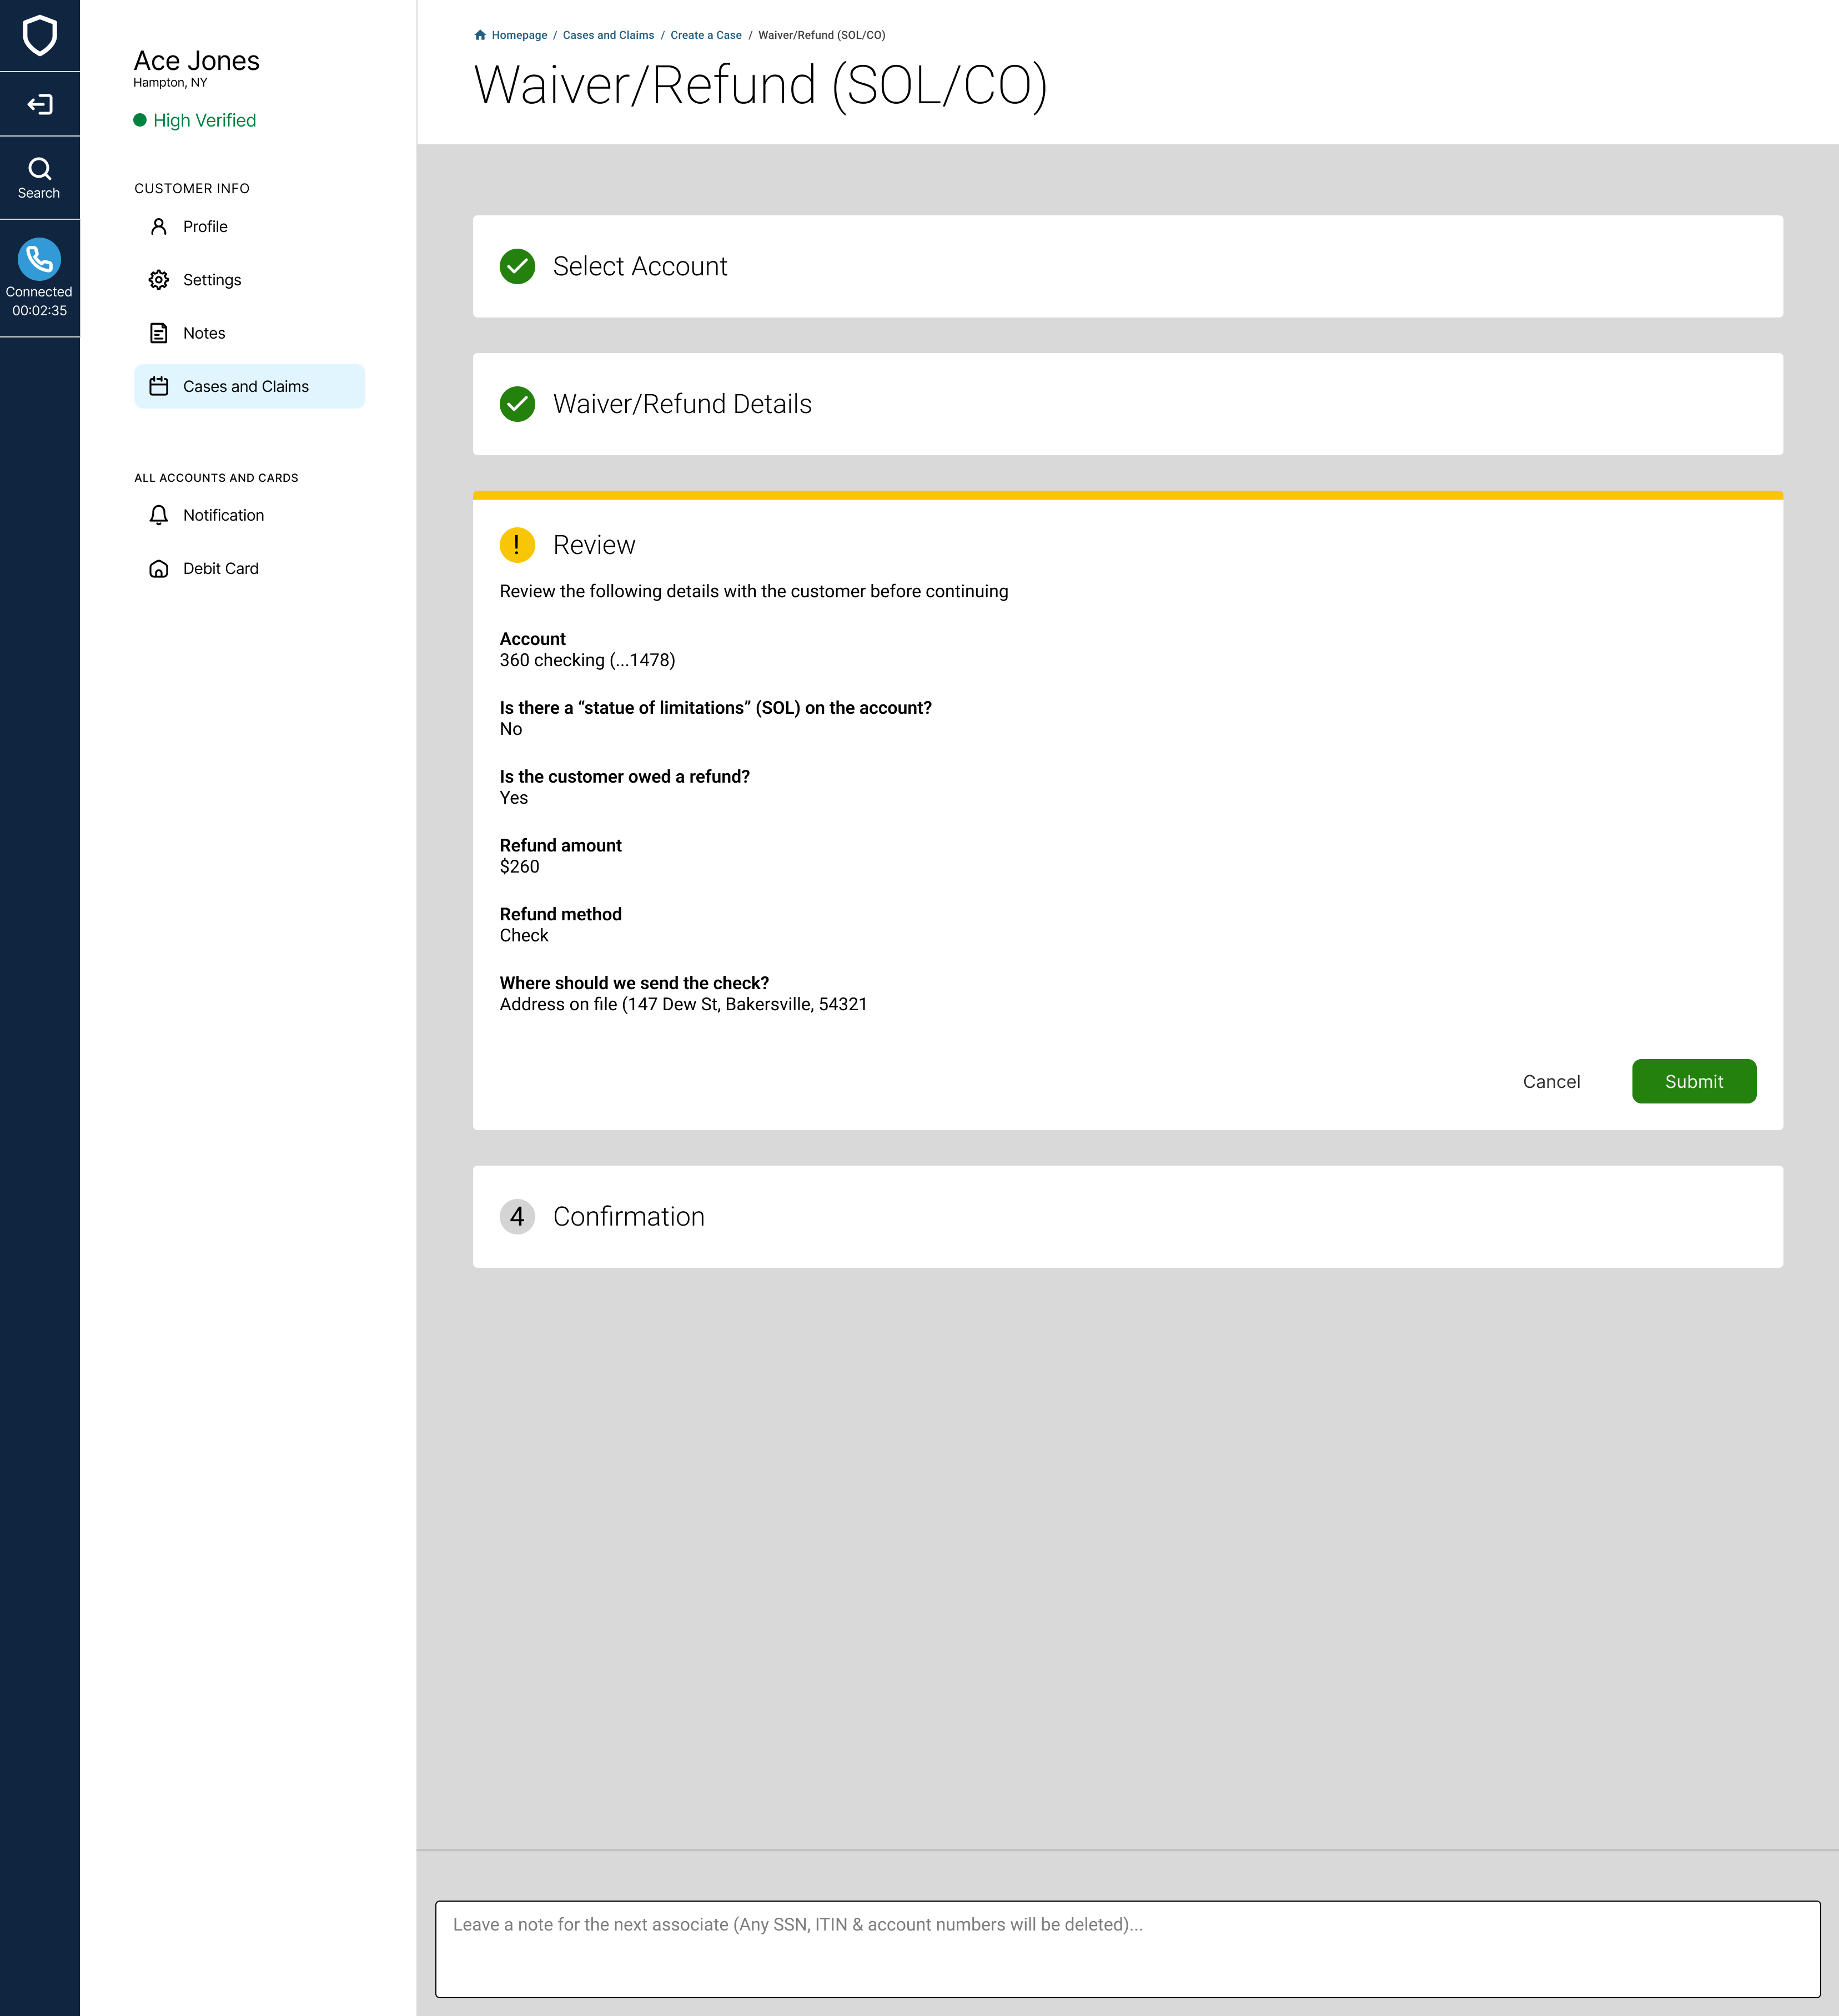Click the Waiver/Refund Details green checkmark
Screen dimensions: 1839x2016
517,404
